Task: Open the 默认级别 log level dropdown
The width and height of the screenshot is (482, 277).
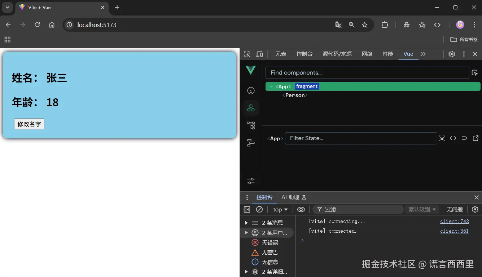Action: 422,209
